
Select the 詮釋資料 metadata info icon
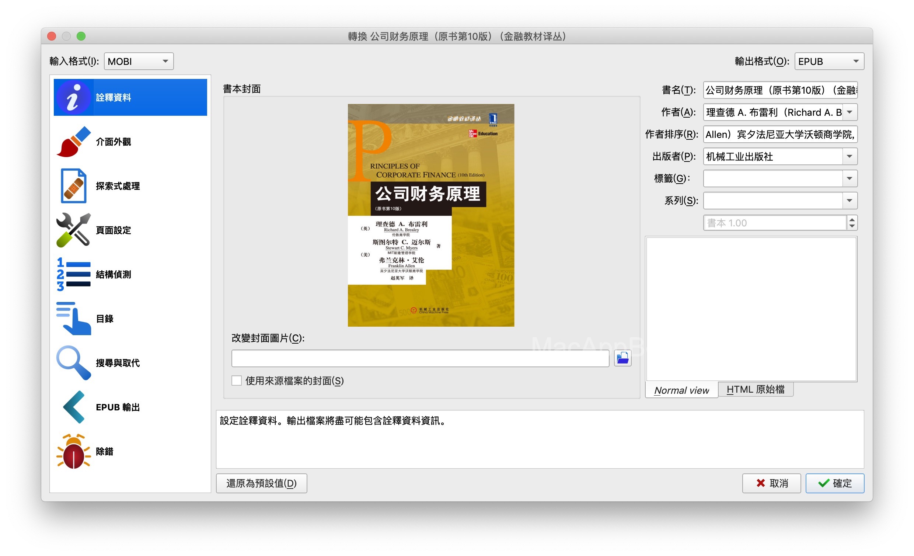point(73,97)
